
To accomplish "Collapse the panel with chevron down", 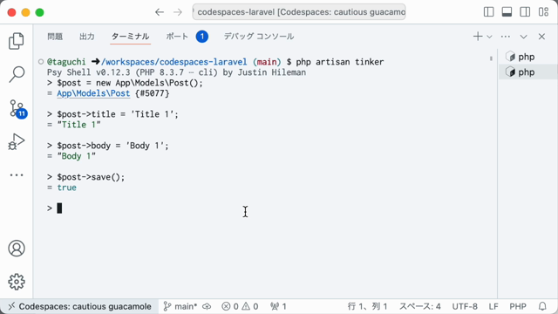I will click(x=523, y=37).
